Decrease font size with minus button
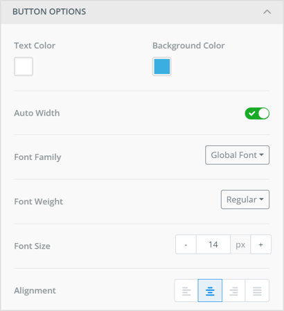 click(x=186, y=245)
